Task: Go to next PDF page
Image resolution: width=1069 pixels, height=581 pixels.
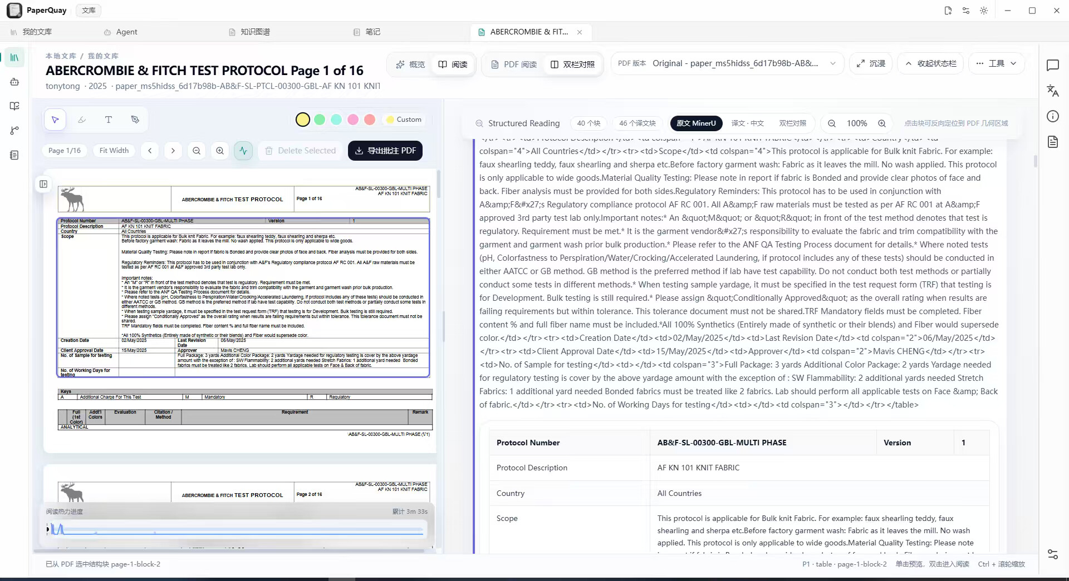Action: pos(173,151)
